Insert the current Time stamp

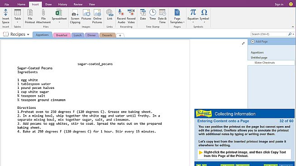(x=153, y=15)
